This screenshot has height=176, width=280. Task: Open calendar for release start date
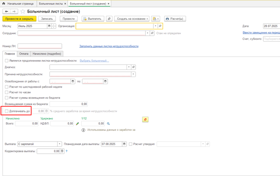[x=73, y=82]
